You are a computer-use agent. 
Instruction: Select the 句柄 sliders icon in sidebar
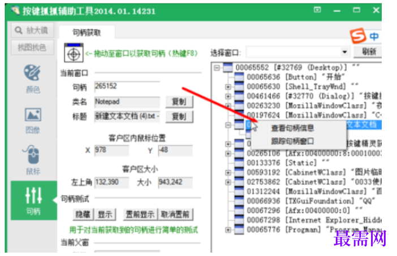[33, 196]
